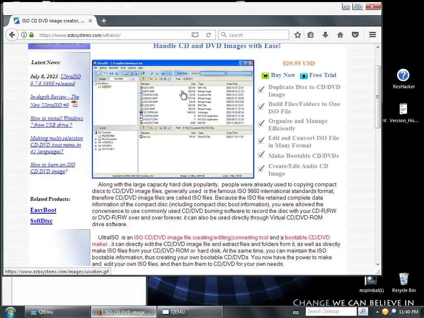
Task: Select the mspinbal(1) desktop icon
Action: click(371, 284)
